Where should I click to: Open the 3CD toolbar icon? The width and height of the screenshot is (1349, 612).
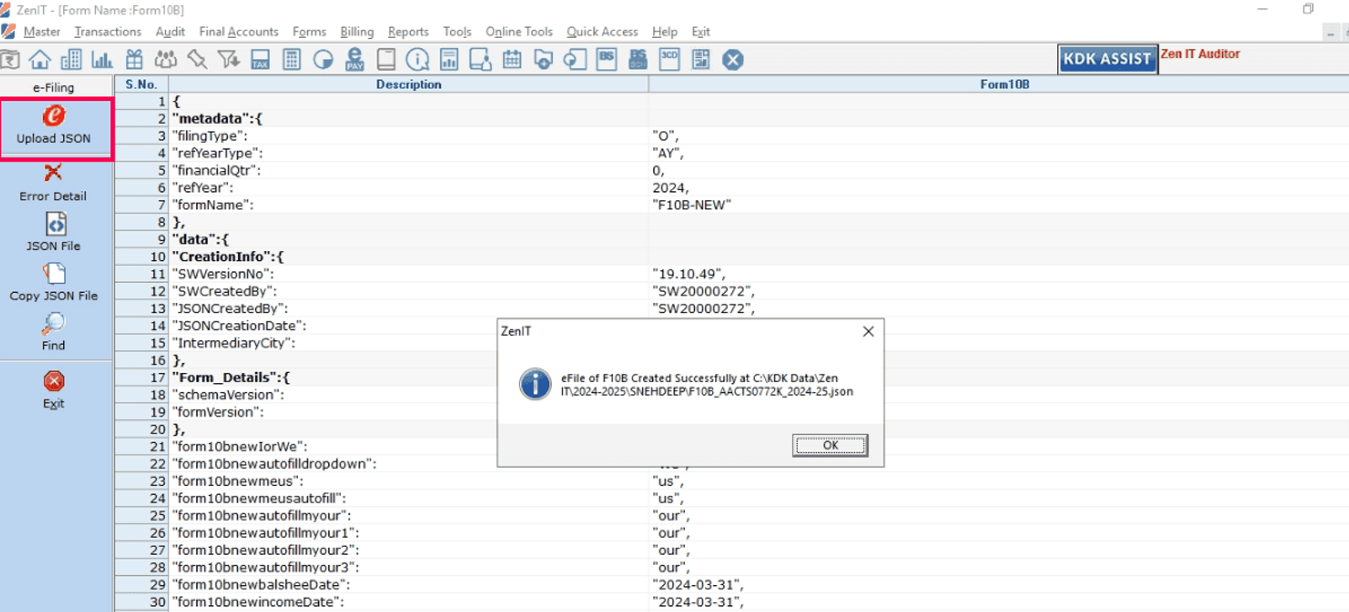click(669, 60)
